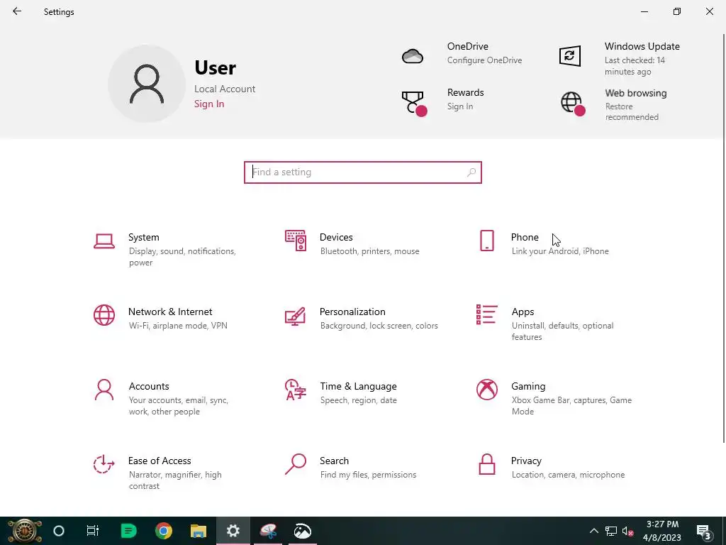
Task: Click the Apps list icon
Action: click(486, 314)
